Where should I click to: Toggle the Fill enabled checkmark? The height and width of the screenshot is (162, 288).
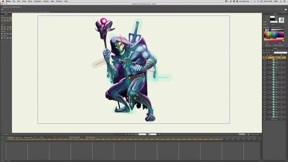276,17
